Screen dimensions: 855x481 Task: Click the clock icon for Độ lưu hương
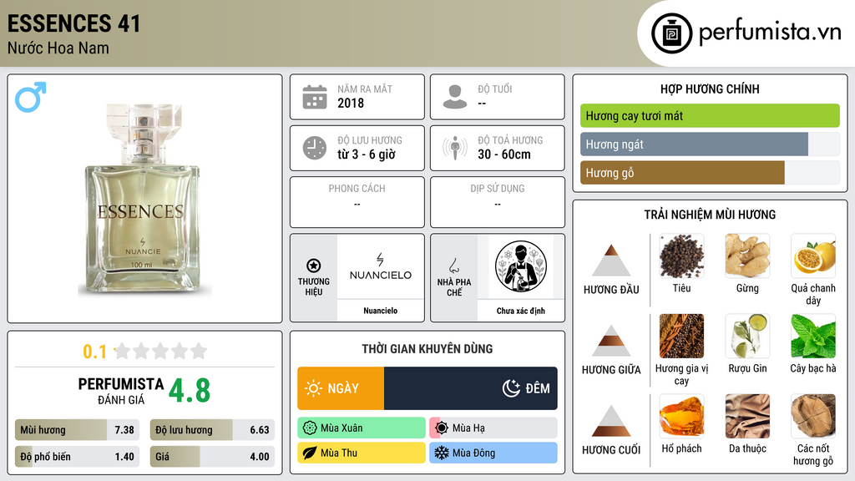point(315,148)
